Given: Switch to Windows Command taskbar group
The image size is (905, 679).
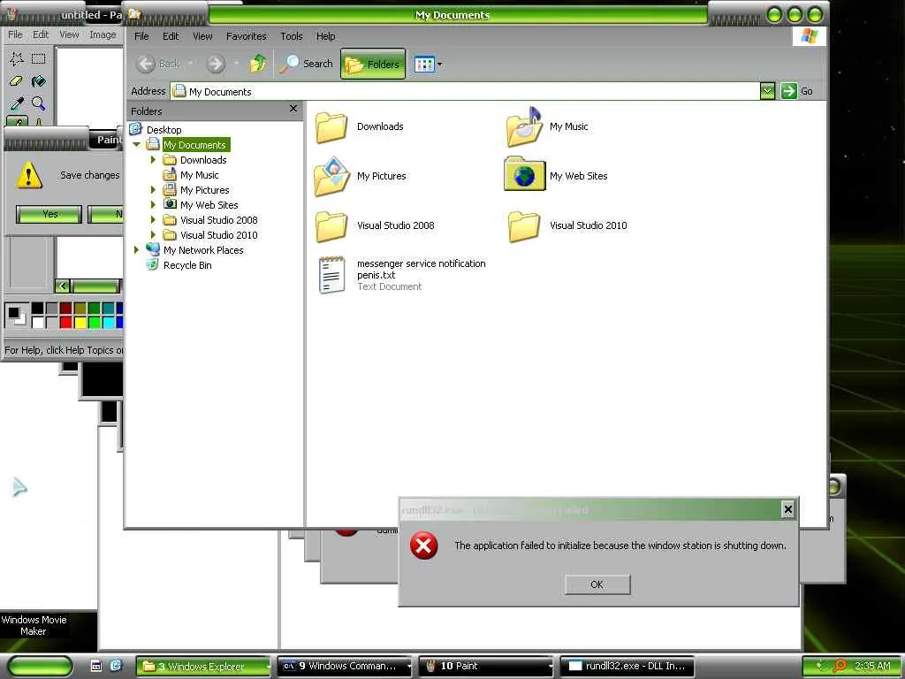Looking at the screenshot, I should tap(345, 666).
